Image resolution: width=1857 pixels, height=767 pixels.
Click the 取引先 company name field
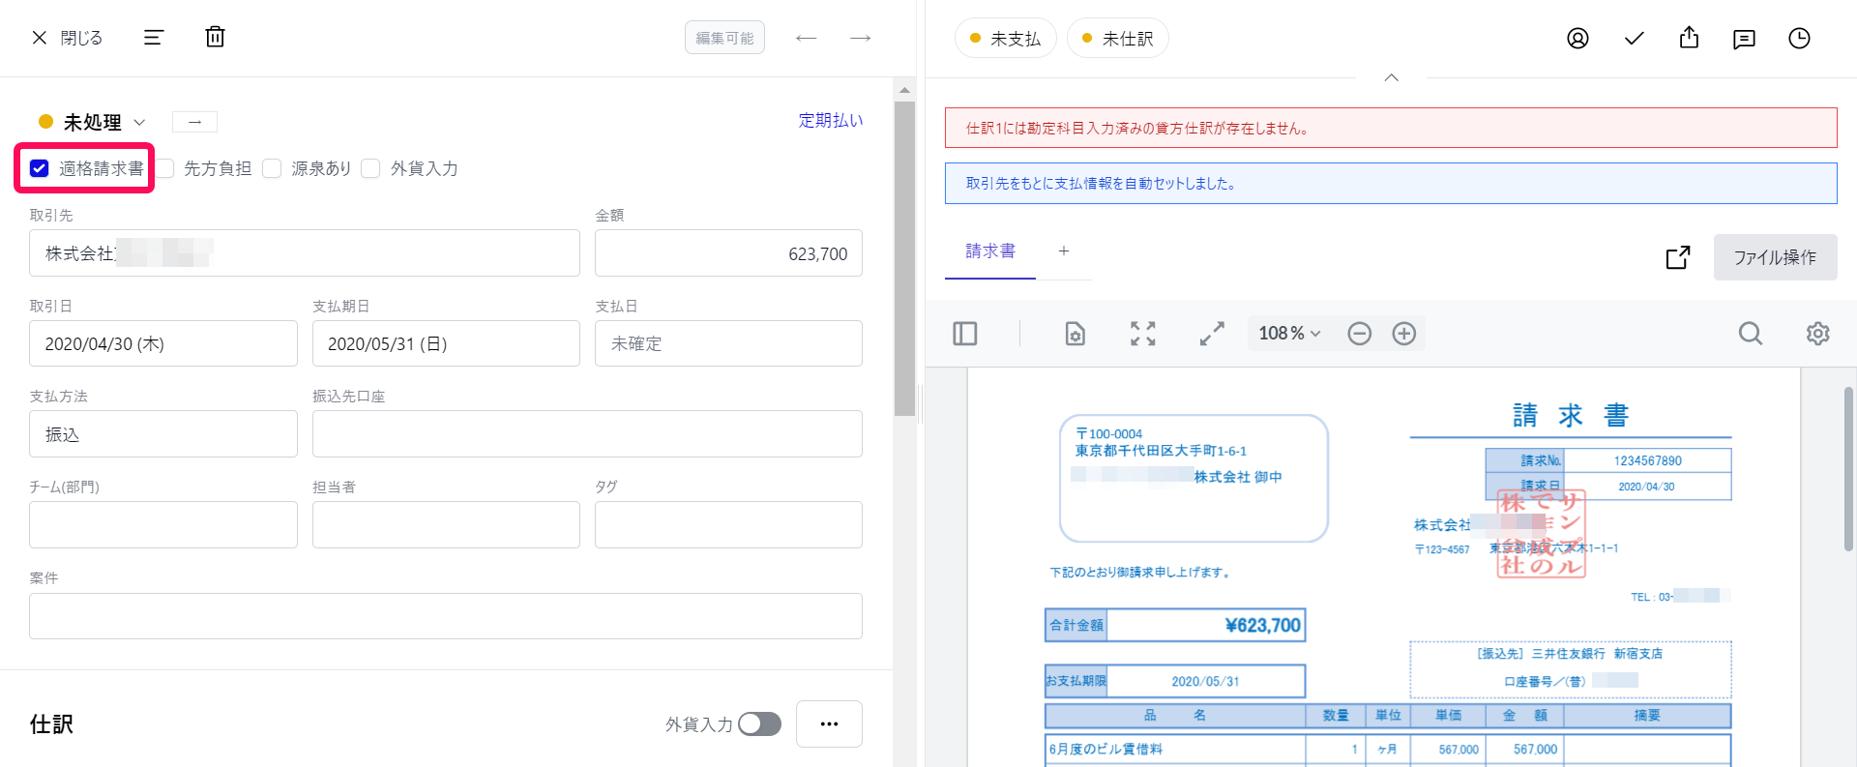[x=305, y=253]
